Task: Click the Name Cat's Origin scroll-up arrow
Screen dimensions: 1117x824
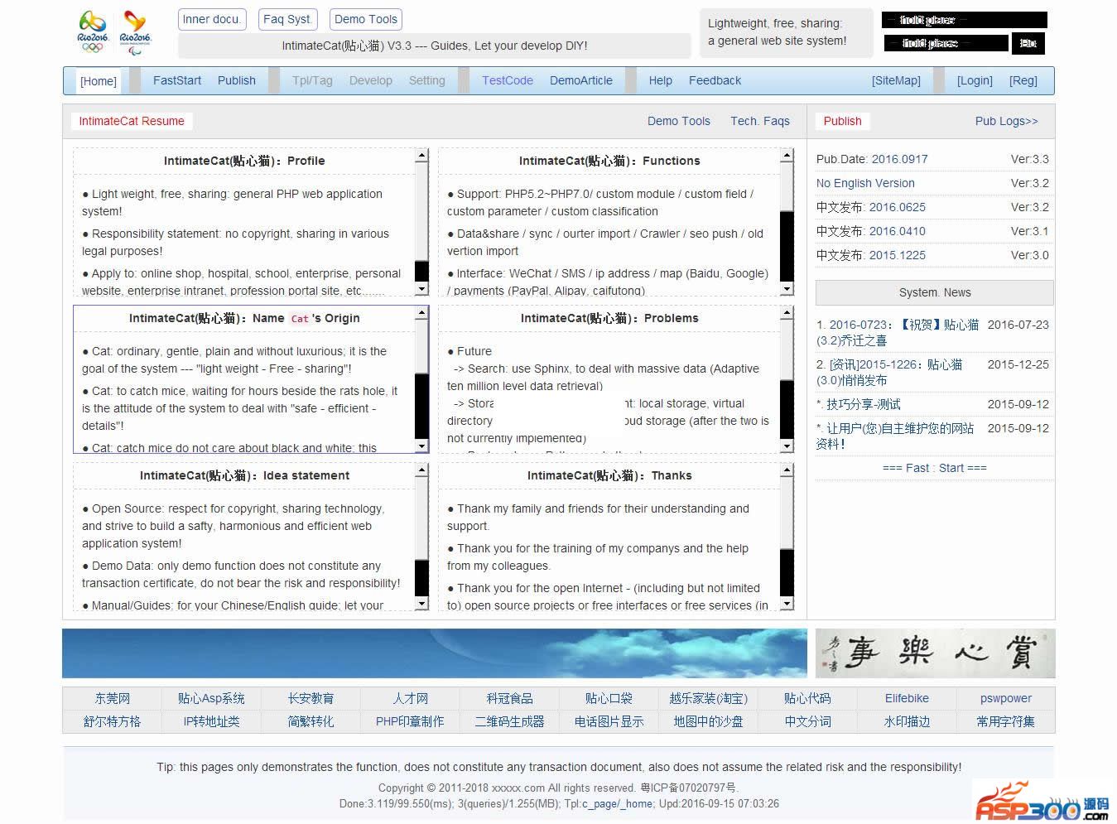Action: tap(421, 313)
